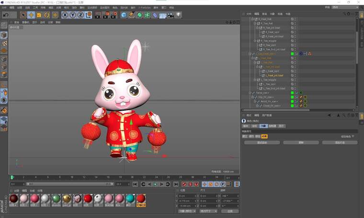Viewport: 364px width, 218px height.
Task: Toggle the Z axis lock
Action: click(x=80, y=15)
